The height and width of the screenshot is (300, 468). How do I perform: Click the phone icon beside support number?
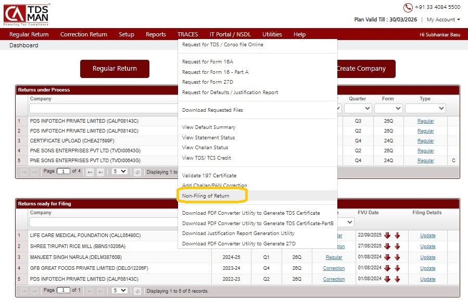click(408, 7)
